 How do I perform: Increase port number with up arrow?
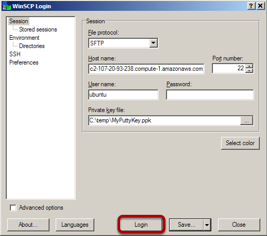tap(249, 66)
